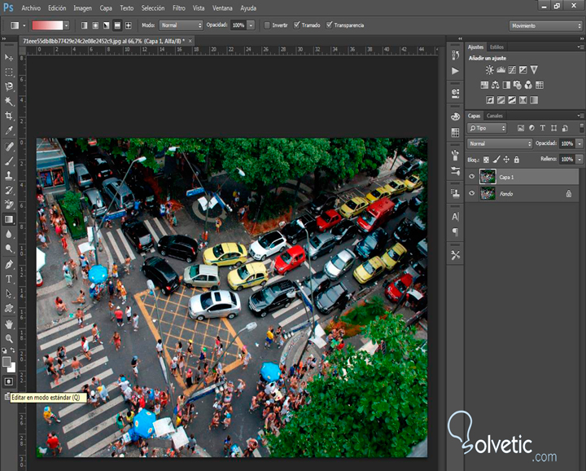Switch to the Estilos tab

point(496,47)
